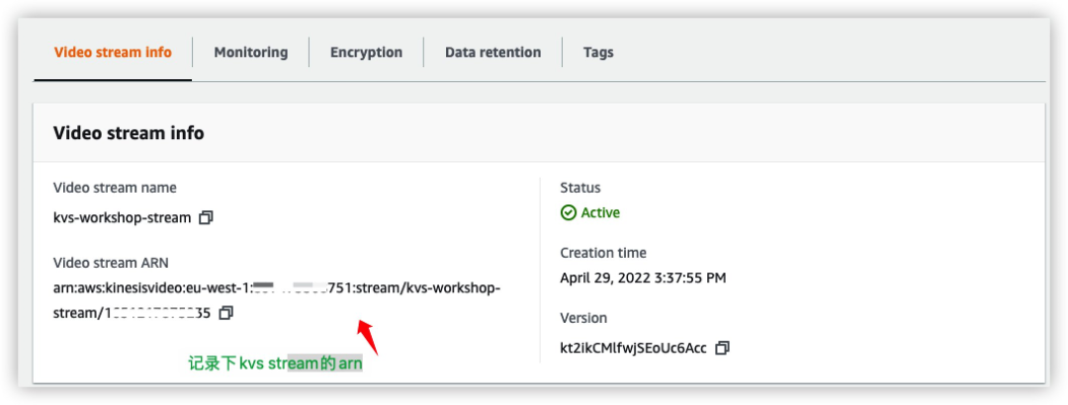The width and height of the screenshot is (1068, 405).
Task: Click the green Active status checkmark icon
Action: point(568,212)
